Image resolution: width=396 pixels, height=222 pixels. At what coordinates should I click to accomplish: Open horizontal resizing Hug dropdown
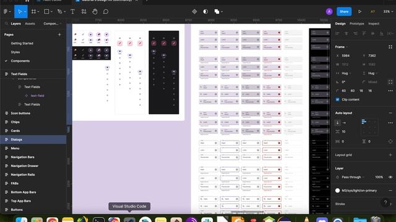click(x=346, y=73)
